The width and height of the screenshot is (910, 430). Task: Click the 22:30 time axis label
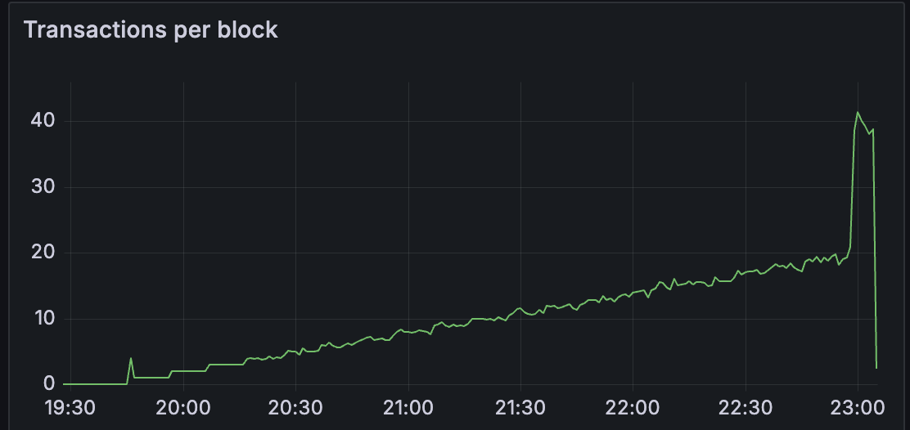click(x=745, y=406)
